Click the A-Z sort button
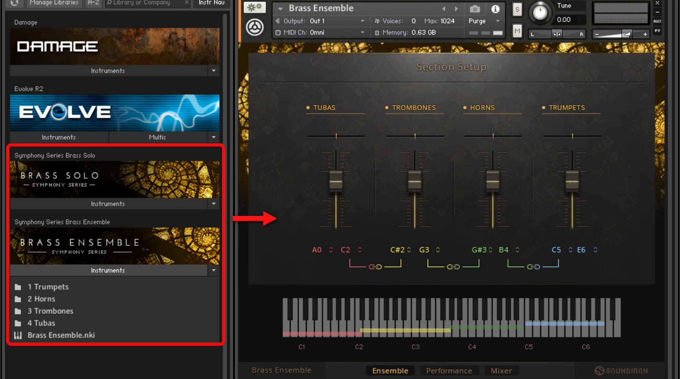 coord(94,3)
